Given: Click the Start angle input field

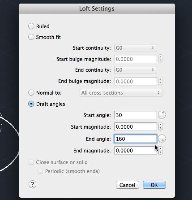Looking at the screenshot, I should coord(136,115).
